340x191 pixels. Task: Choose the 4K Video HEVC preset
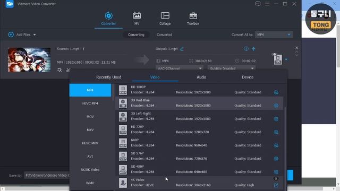click(x=199, y=183)
